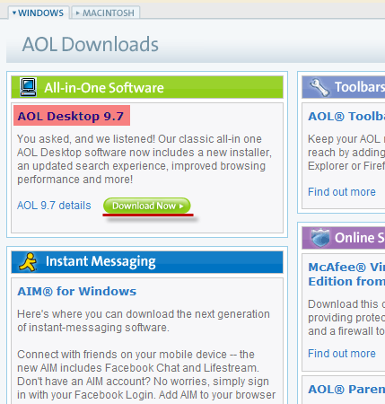Open the AIM® for Windows link
Screen dimensions: 385x404
coord(77,291)
